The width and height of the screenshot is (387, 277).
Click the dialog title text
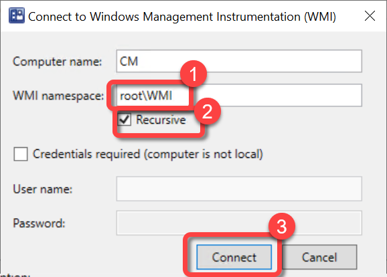[x=182, y=17]
